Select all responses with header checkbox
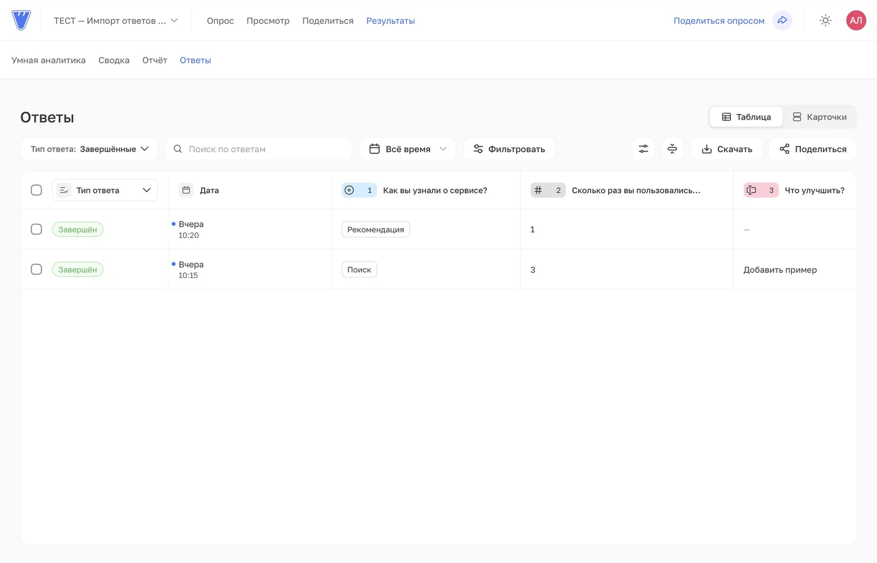This screenshot has height=563, width=877. 36,190
